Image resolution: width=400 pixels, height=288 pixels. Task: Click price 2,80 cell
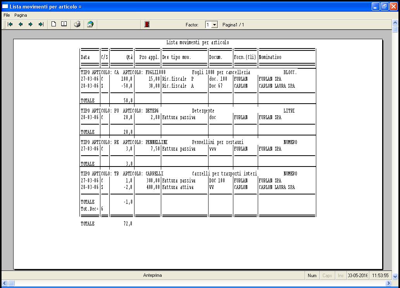click(x=155, y=118)
